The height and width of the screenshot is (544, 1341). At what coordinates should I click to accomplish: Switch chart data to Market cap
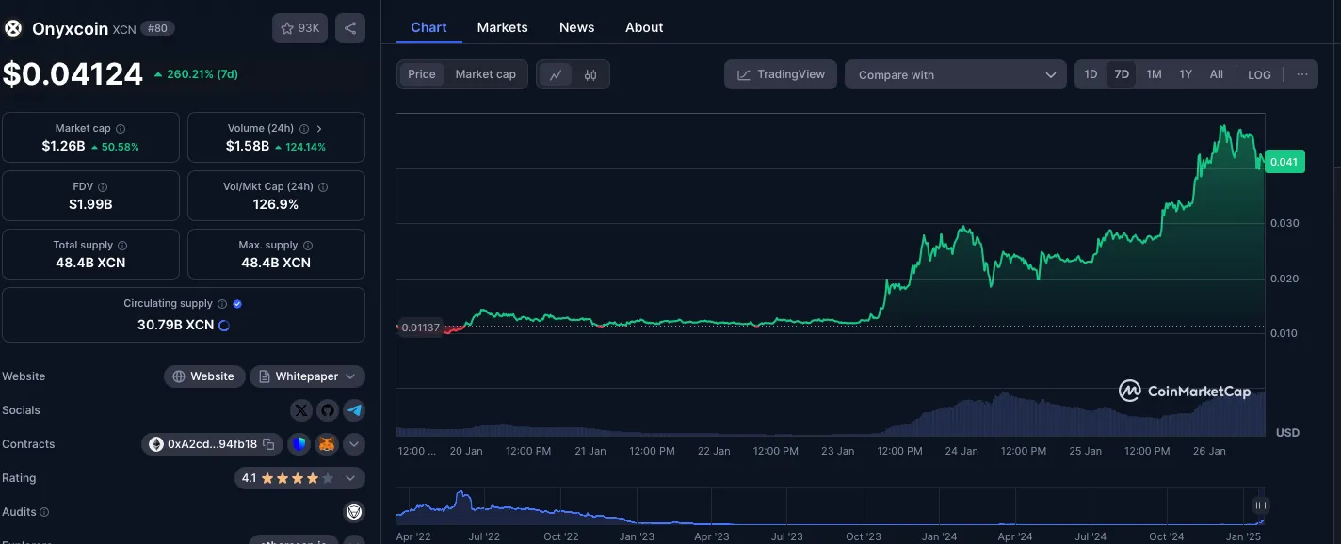point(485,74)
